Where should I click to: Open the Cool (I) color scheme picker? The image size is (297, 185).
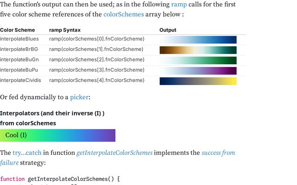click(x=58, y=136)
